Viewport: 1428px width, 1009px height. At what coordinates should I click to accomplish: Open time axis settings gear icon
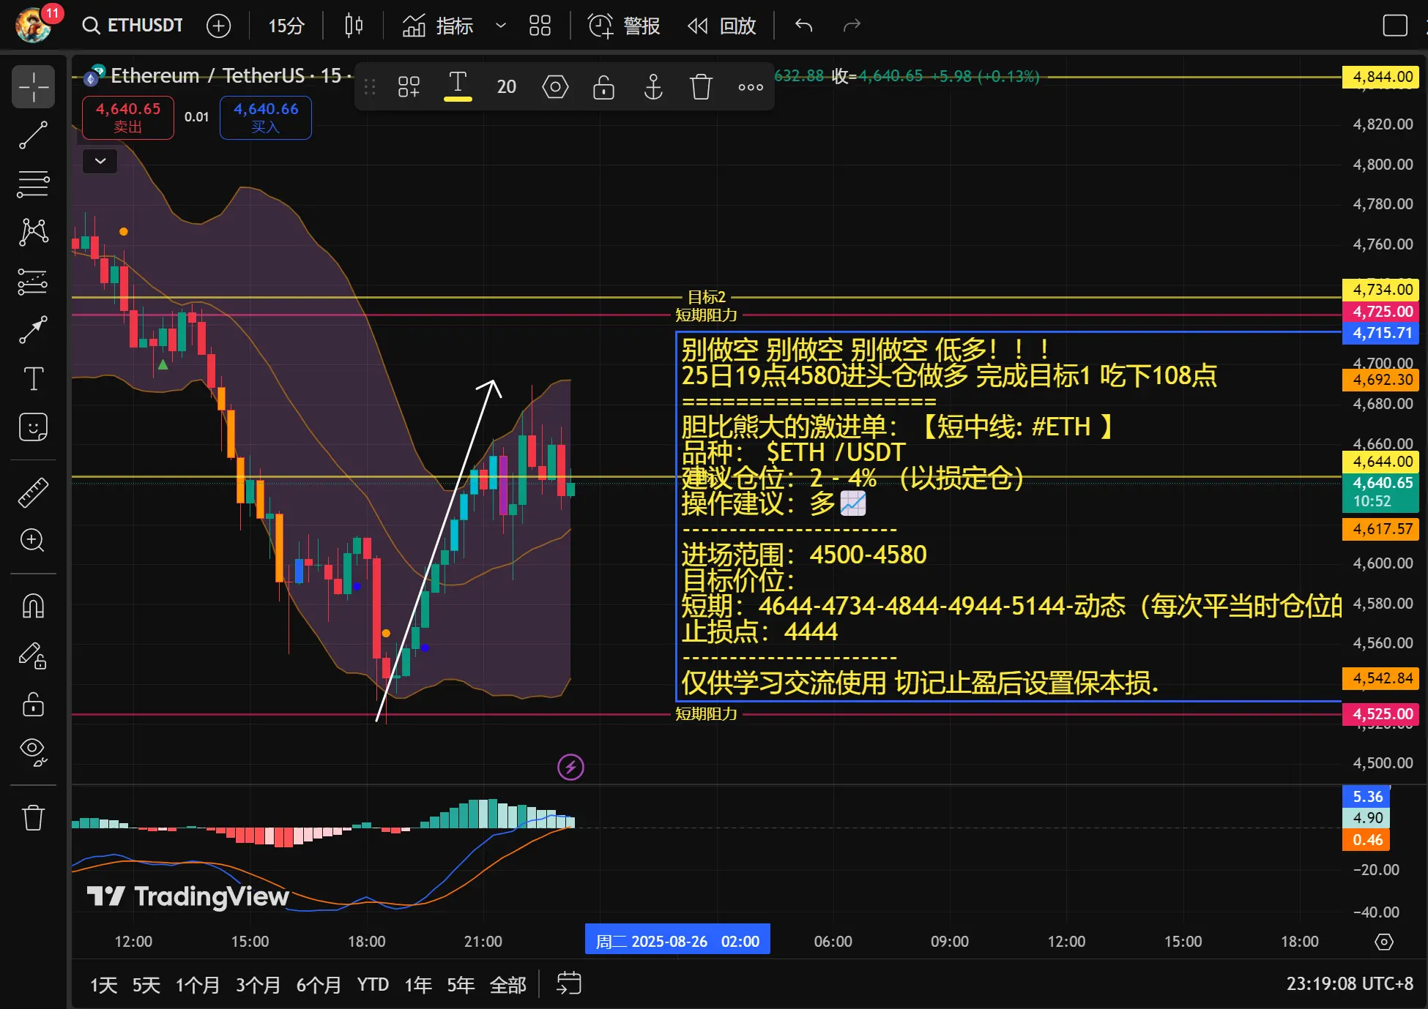[x=1383, y=942]
